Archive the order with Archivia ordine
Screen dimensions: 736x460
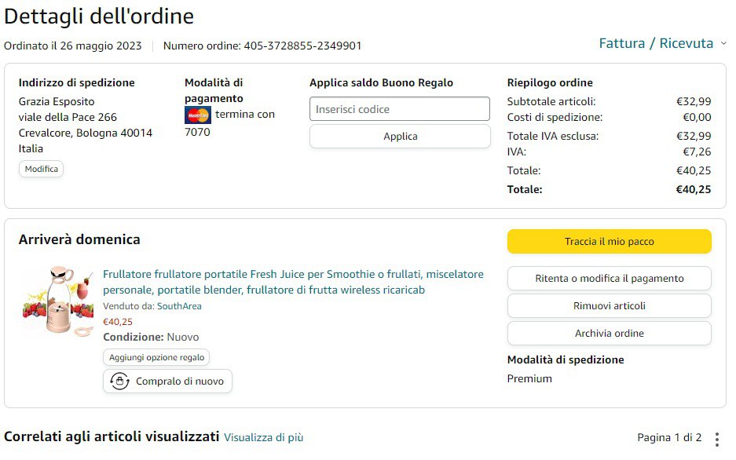(609, 334)
